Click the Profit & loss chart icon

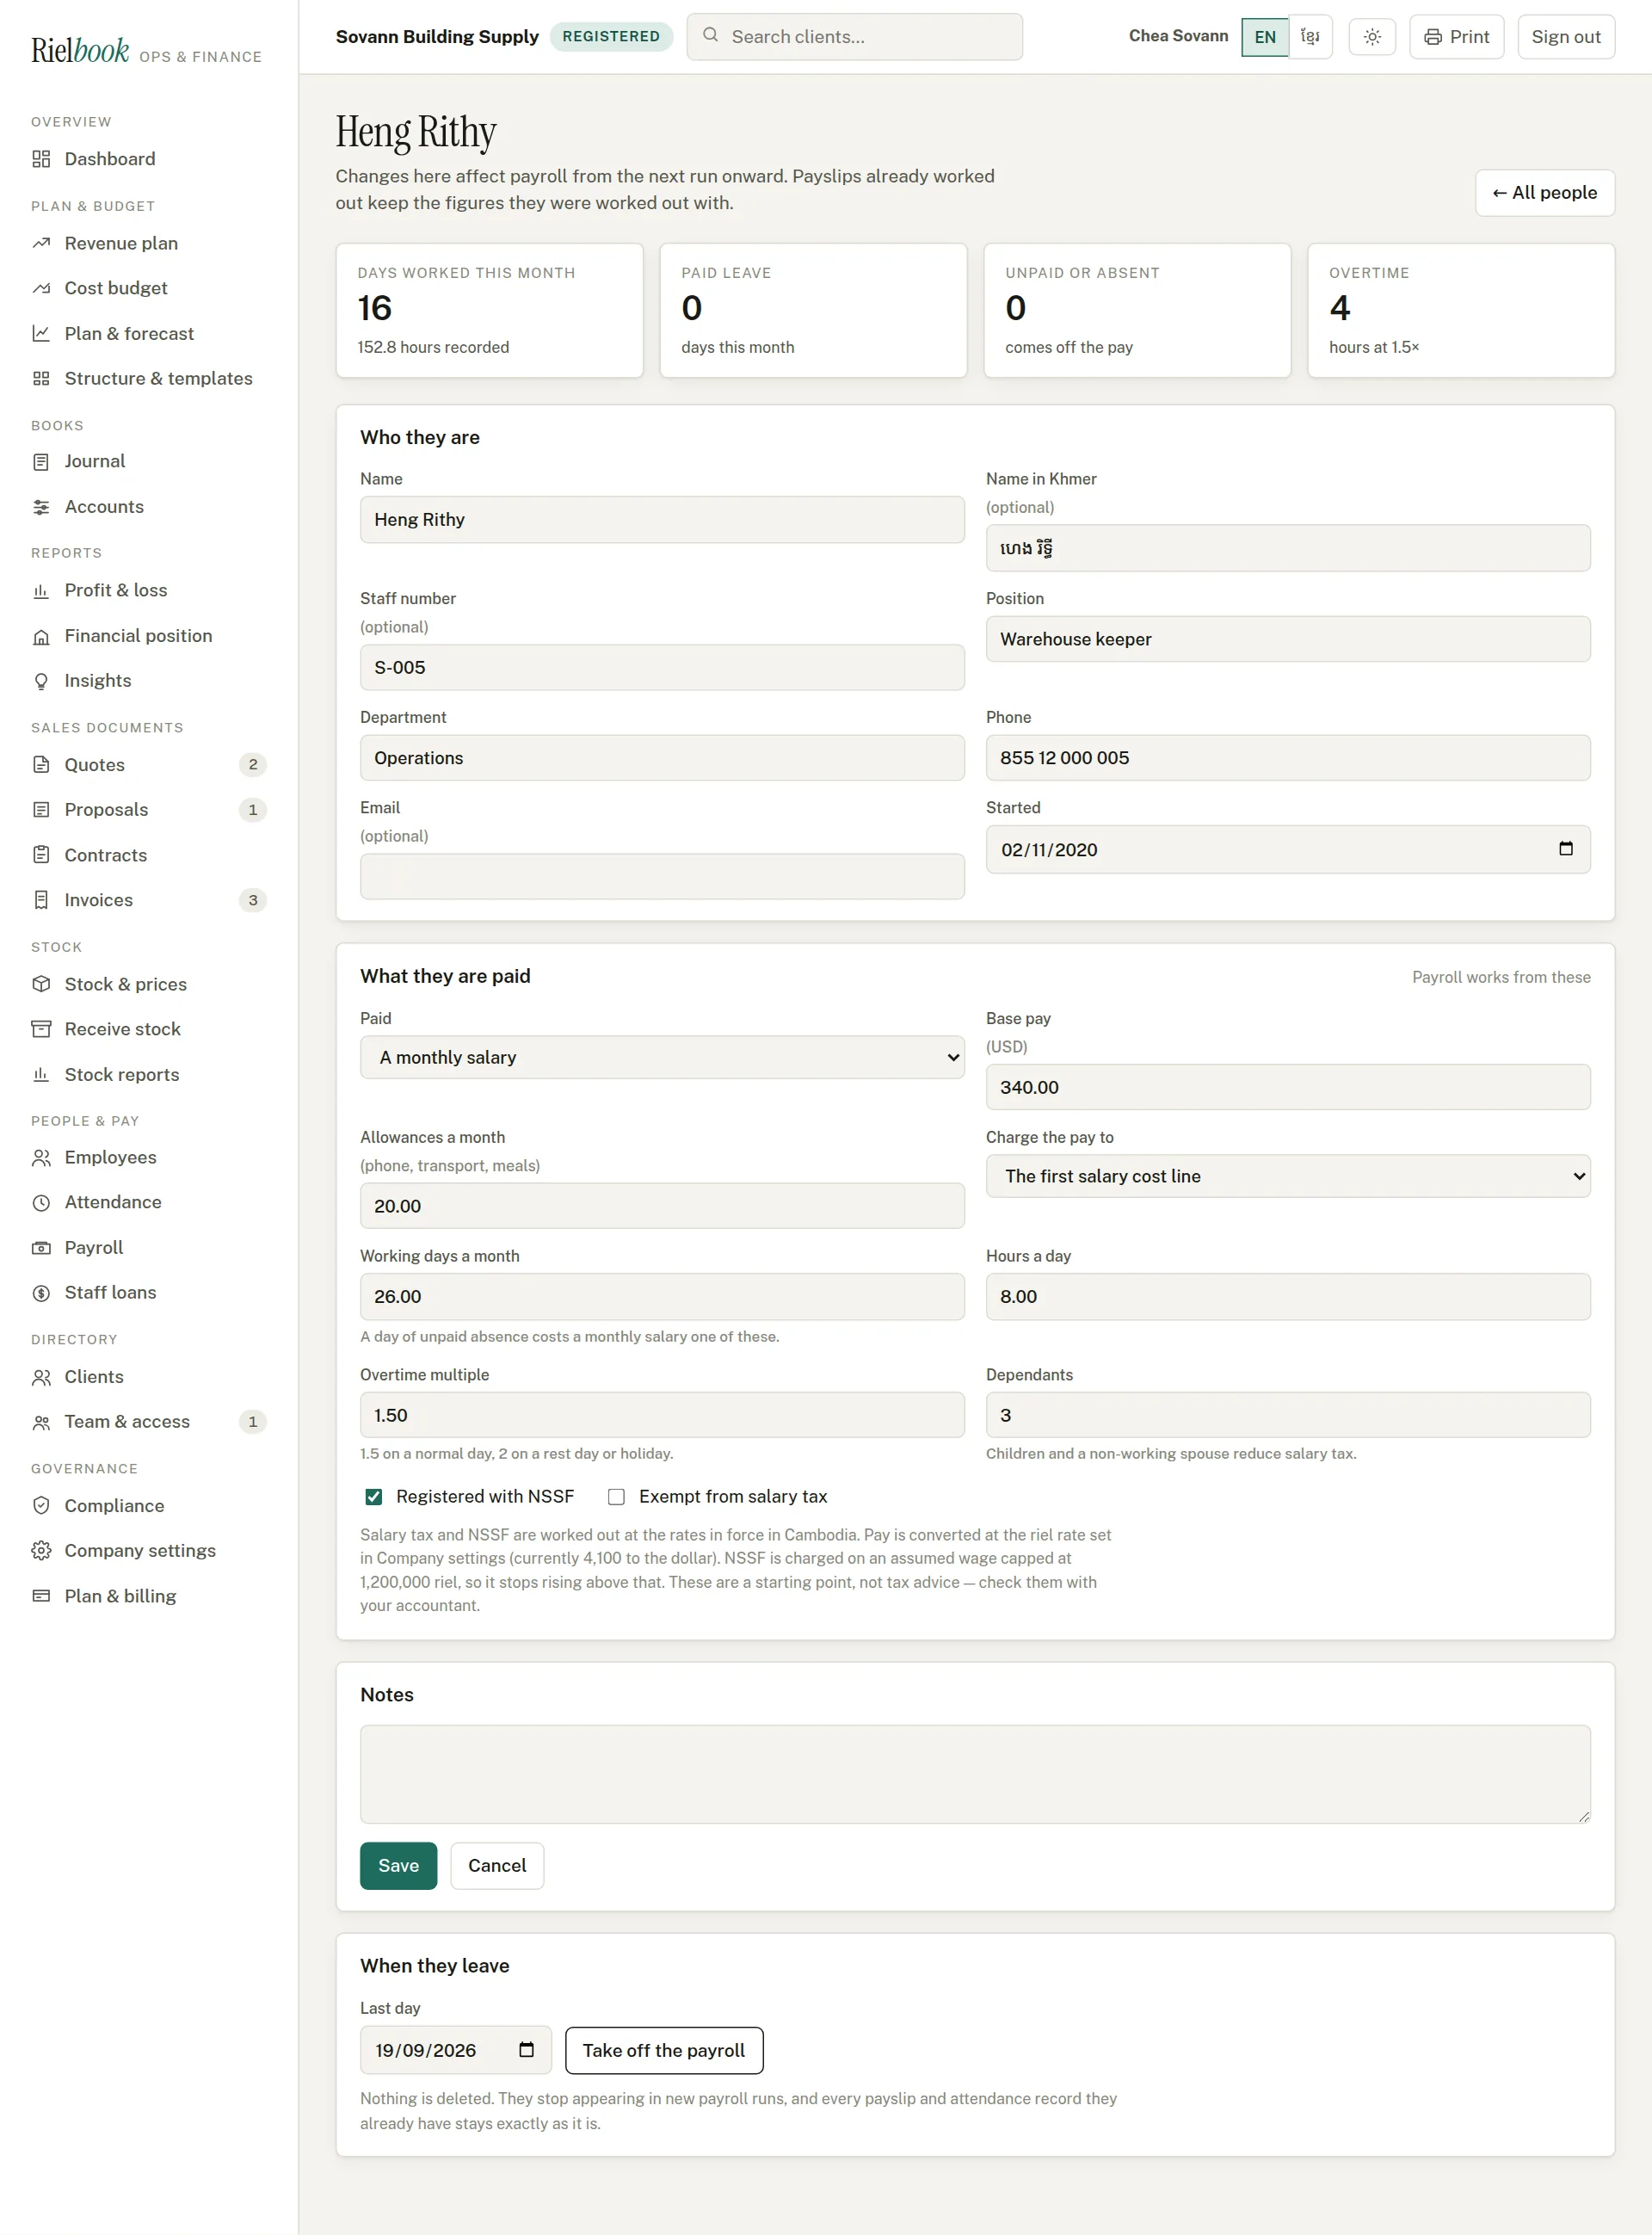(41, 591)
